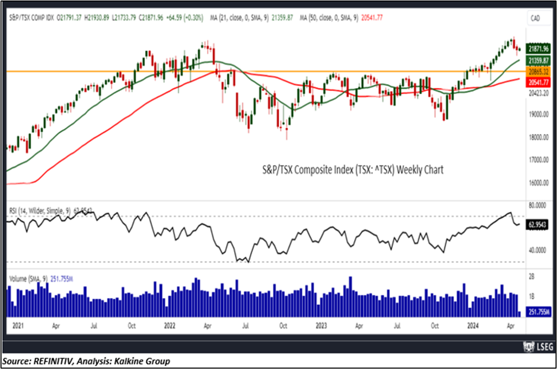Image resolution: width=557 pixels, height=369 pixels.
Task: Click the Source: REFINITIV caption text
Action: pos(86,361)
